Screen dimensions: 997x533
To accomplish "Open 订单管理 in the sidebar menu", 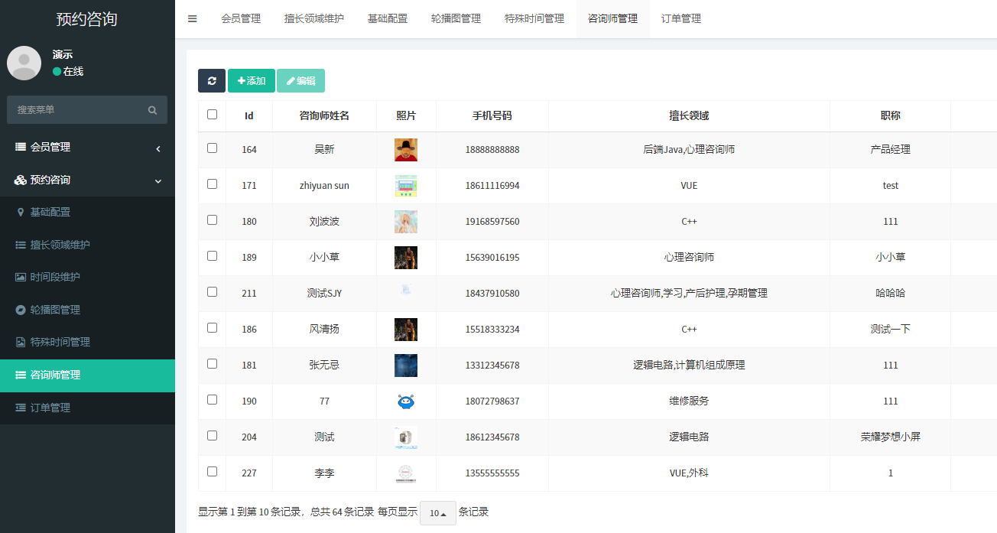I will pos(50,408).
